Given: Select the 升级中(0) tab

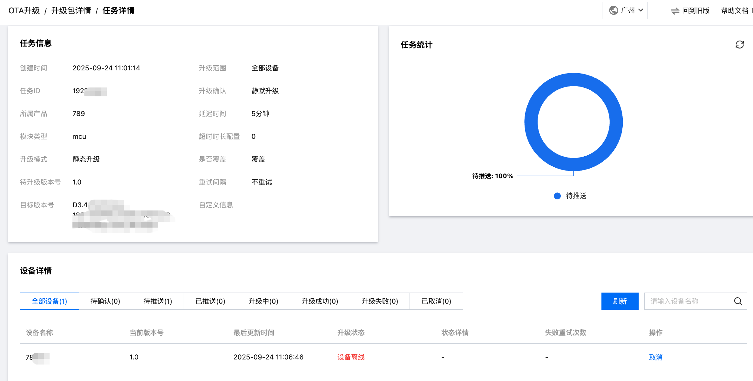Looking at the screenshot, I should 263,301.
